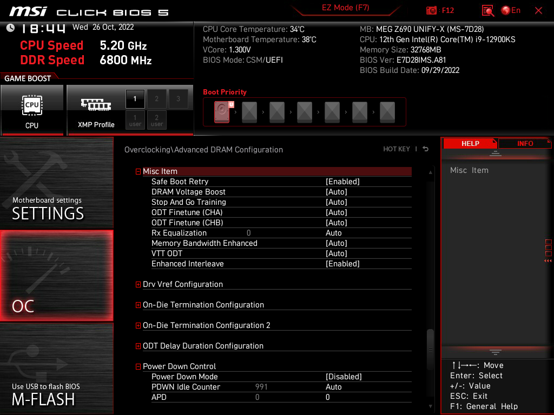Open the SETTINGS motherboard settings panel
This screenshot has height=415, width=554.
pos(56,183)
